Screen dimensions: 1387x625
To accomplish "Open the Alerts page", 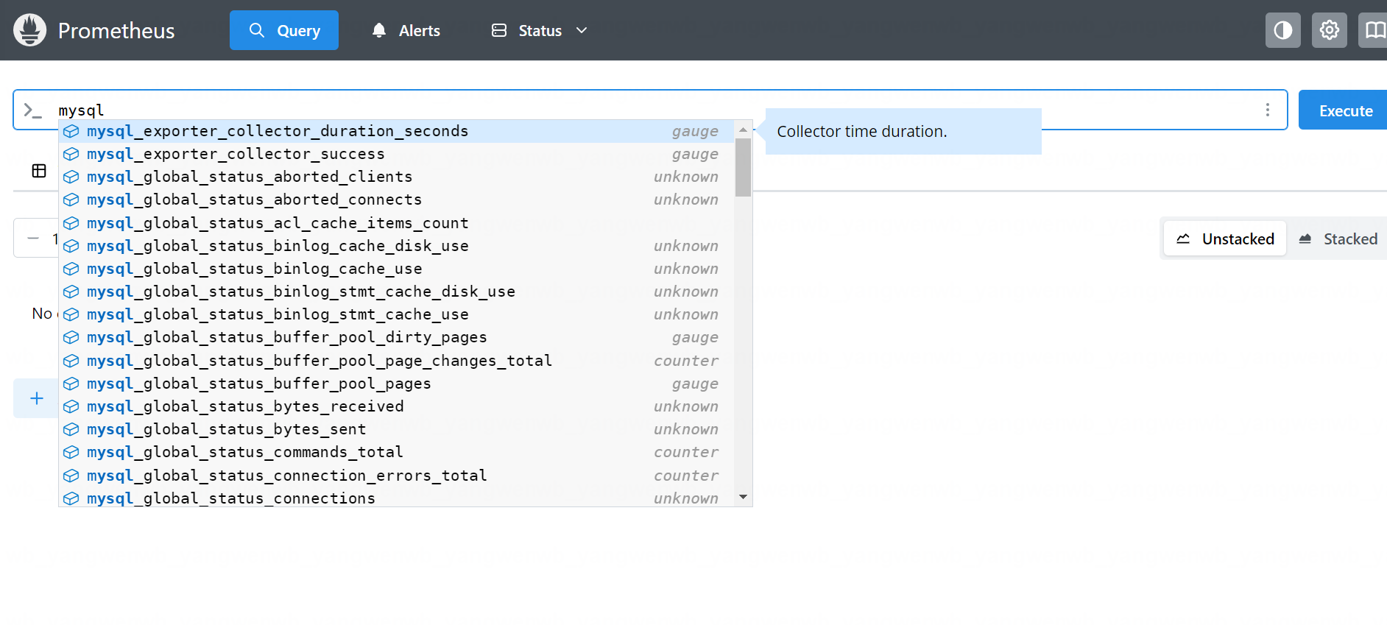I will pyautogui.click(x=406, y=30).
